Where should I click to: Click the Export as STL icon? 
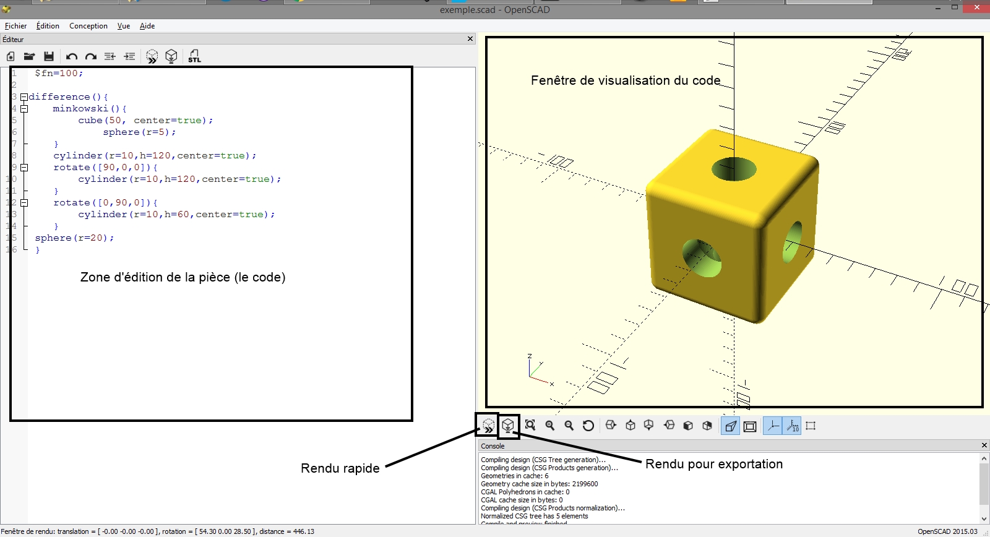click(194, 56)
